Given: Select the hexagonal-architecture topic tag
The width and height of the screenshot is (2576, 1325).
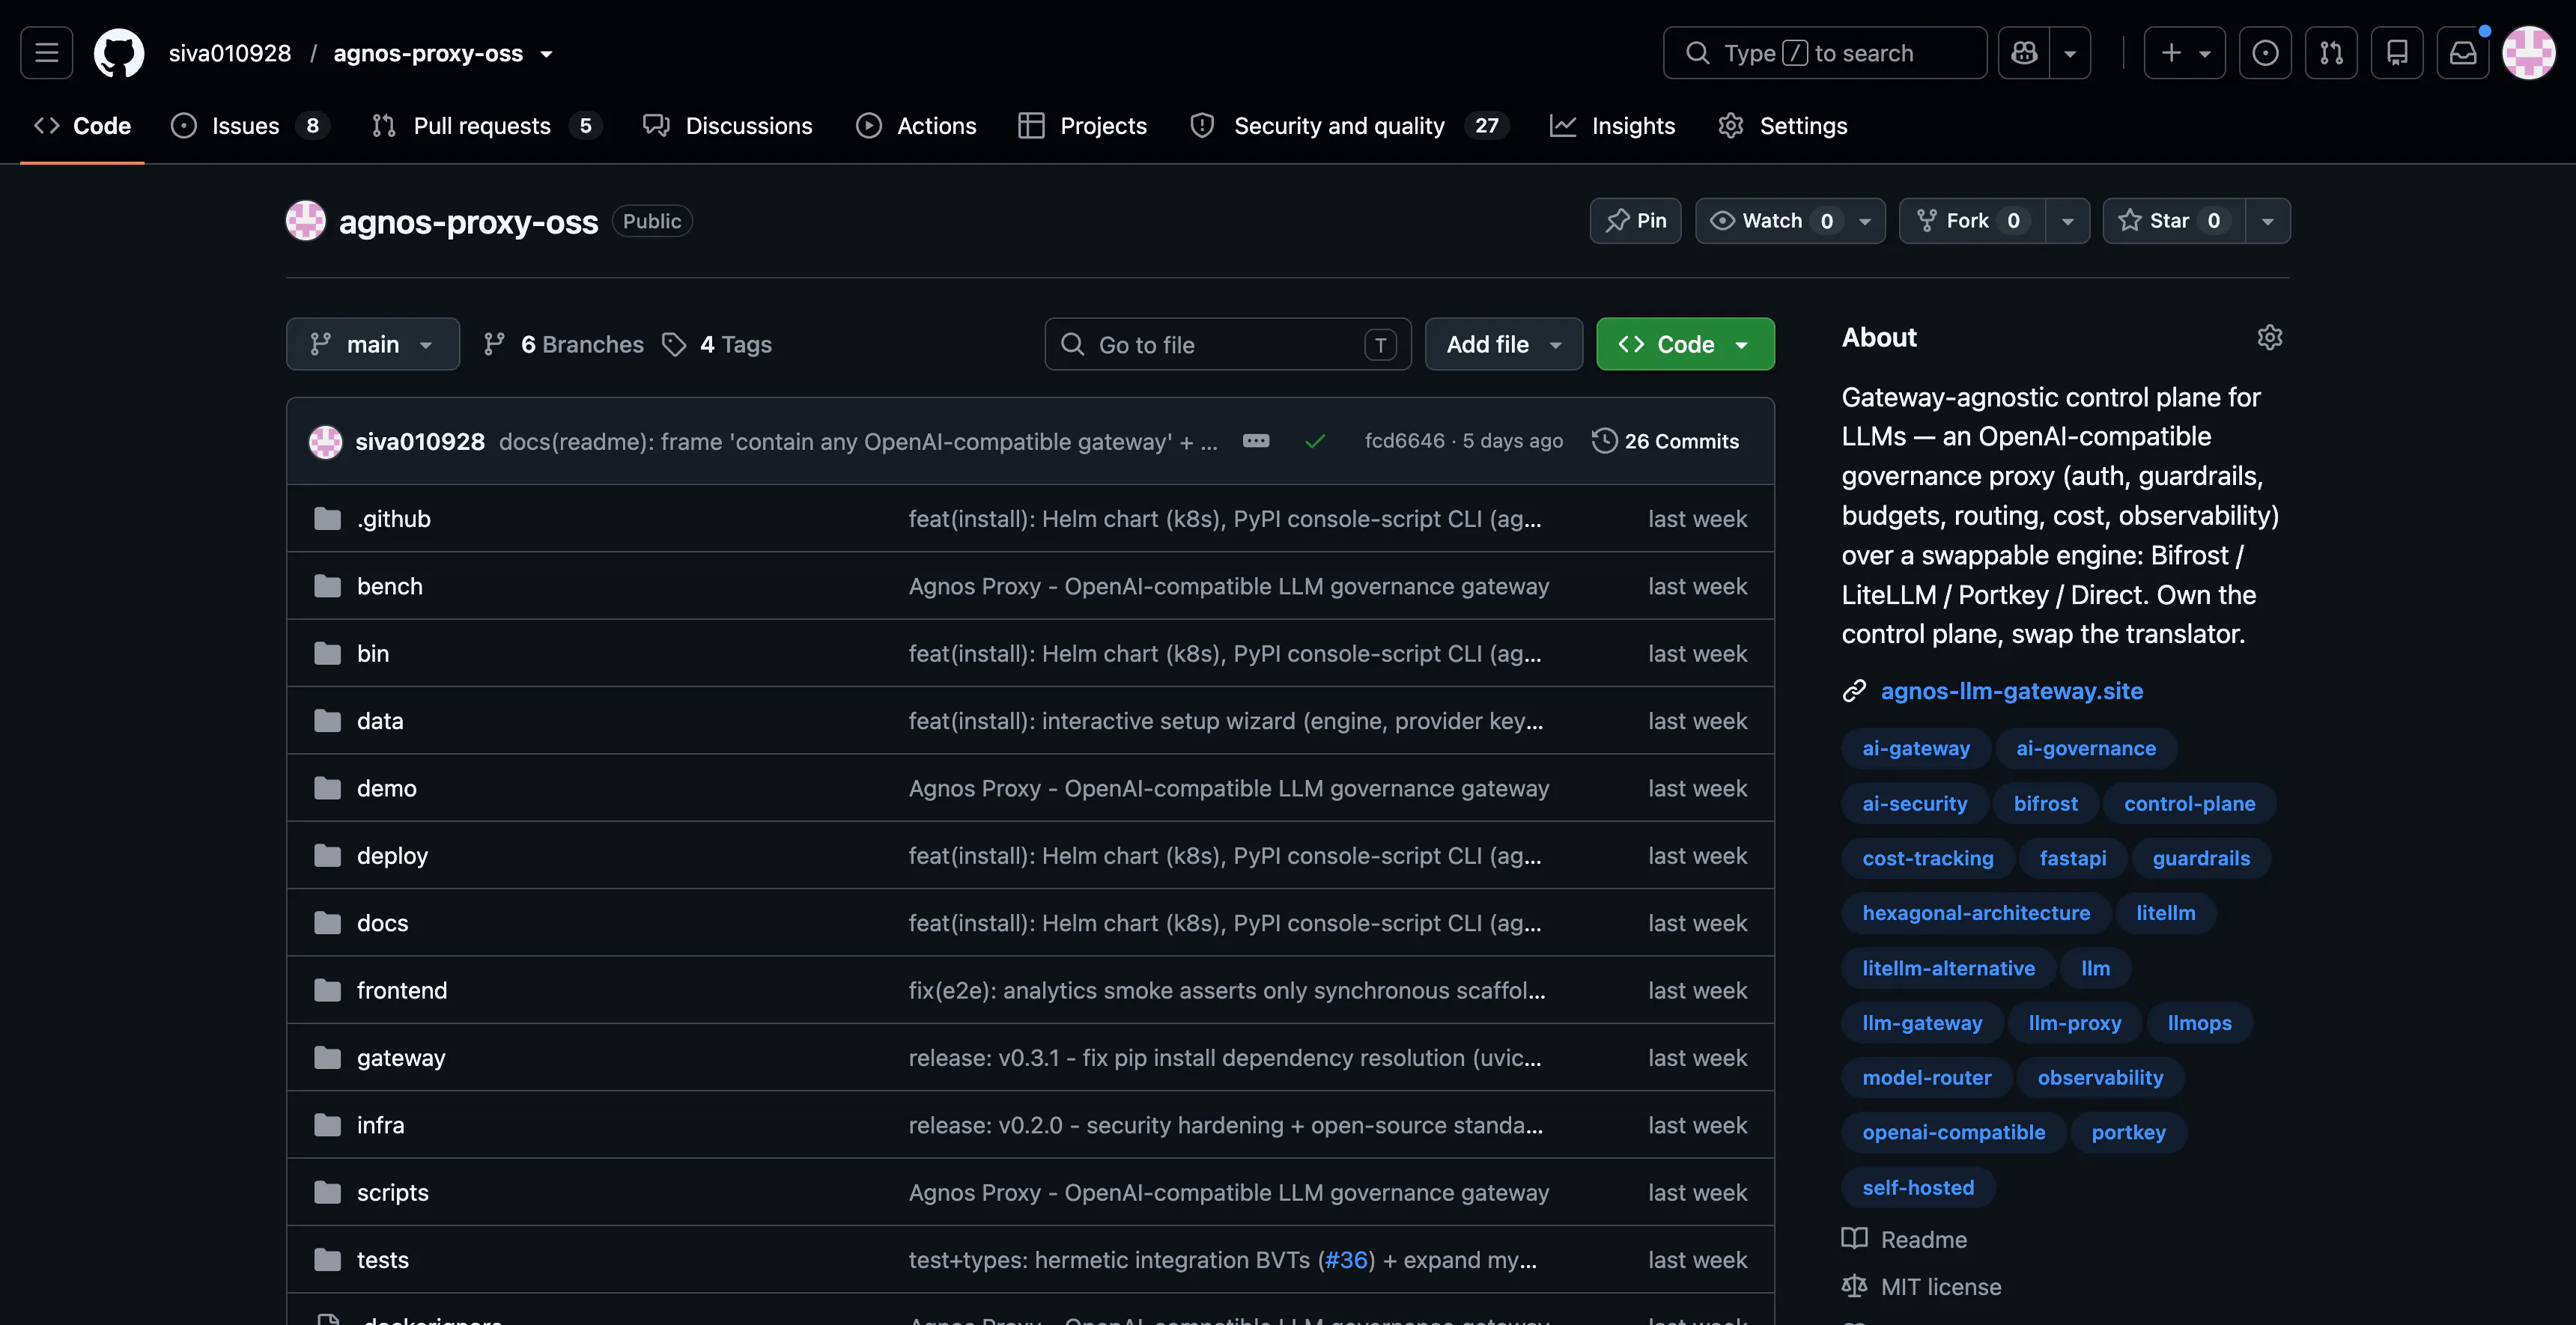Looking at the screenshot, I should click(1976, 913).
